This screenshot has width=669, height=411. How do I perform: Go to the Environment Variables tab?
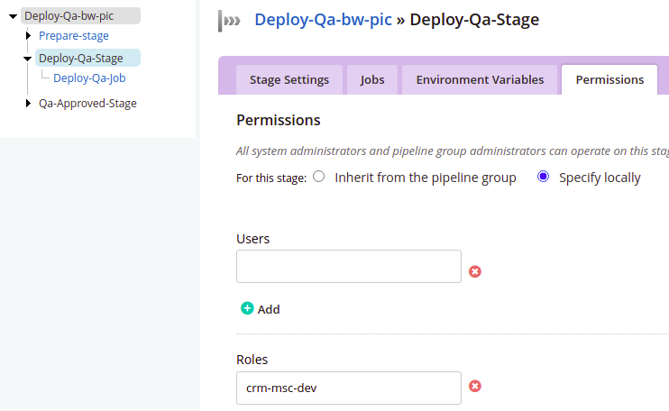coord(480,79)
